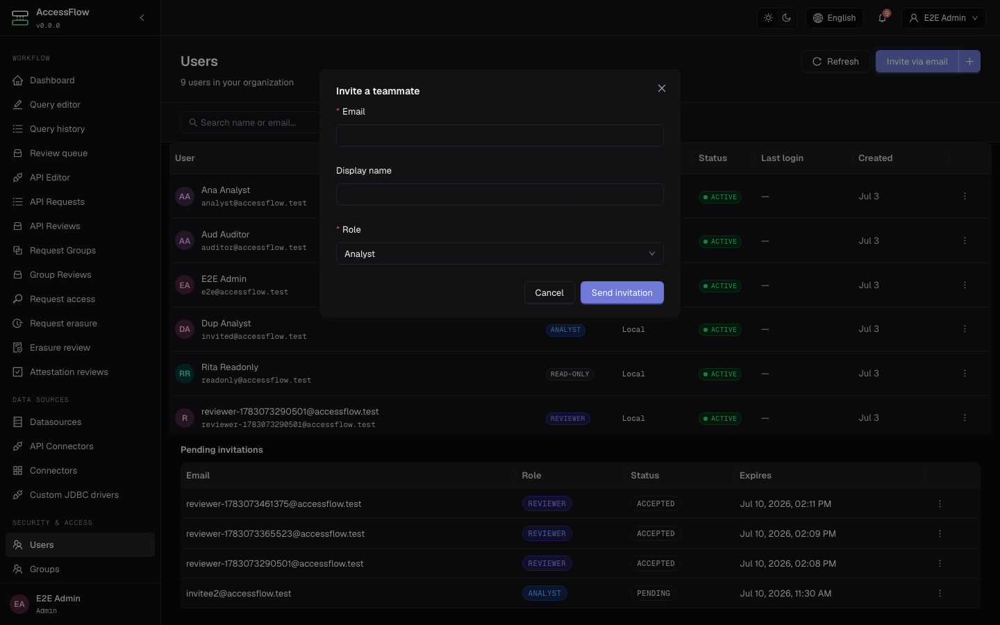1000x625 pixels.
Task: Click the READ-ONLY role badge
Action: (569, 374)
